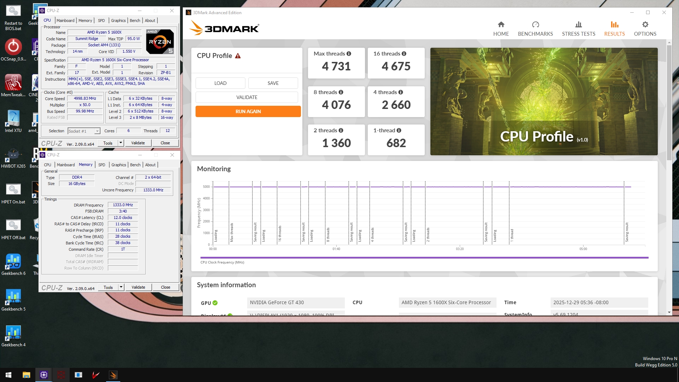Show info for 2 threads score
This screenshot has width=679, height=382.
[x=341, y=131]
